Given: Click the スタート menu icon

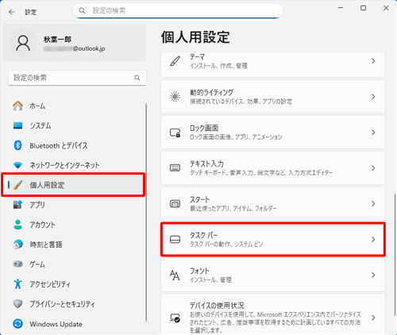Looking at the screenshot, I should pyautogui.click(x=175, y=204).
